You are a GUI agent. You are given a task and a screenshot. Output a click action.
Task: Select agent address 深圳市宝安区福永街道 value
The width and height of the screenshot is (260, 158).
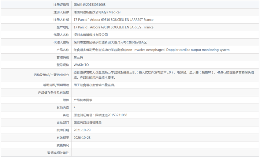coord(110,42)
